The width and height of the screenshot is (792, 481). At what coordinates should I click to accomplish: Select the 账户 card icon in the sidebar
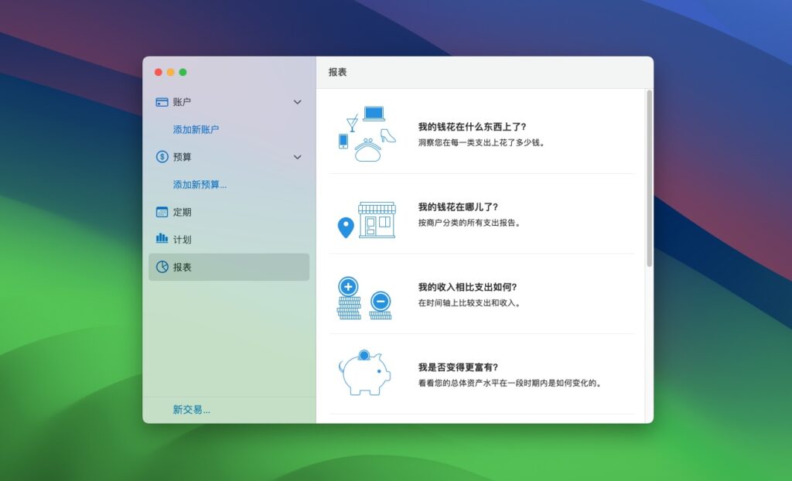click(162, 101)
